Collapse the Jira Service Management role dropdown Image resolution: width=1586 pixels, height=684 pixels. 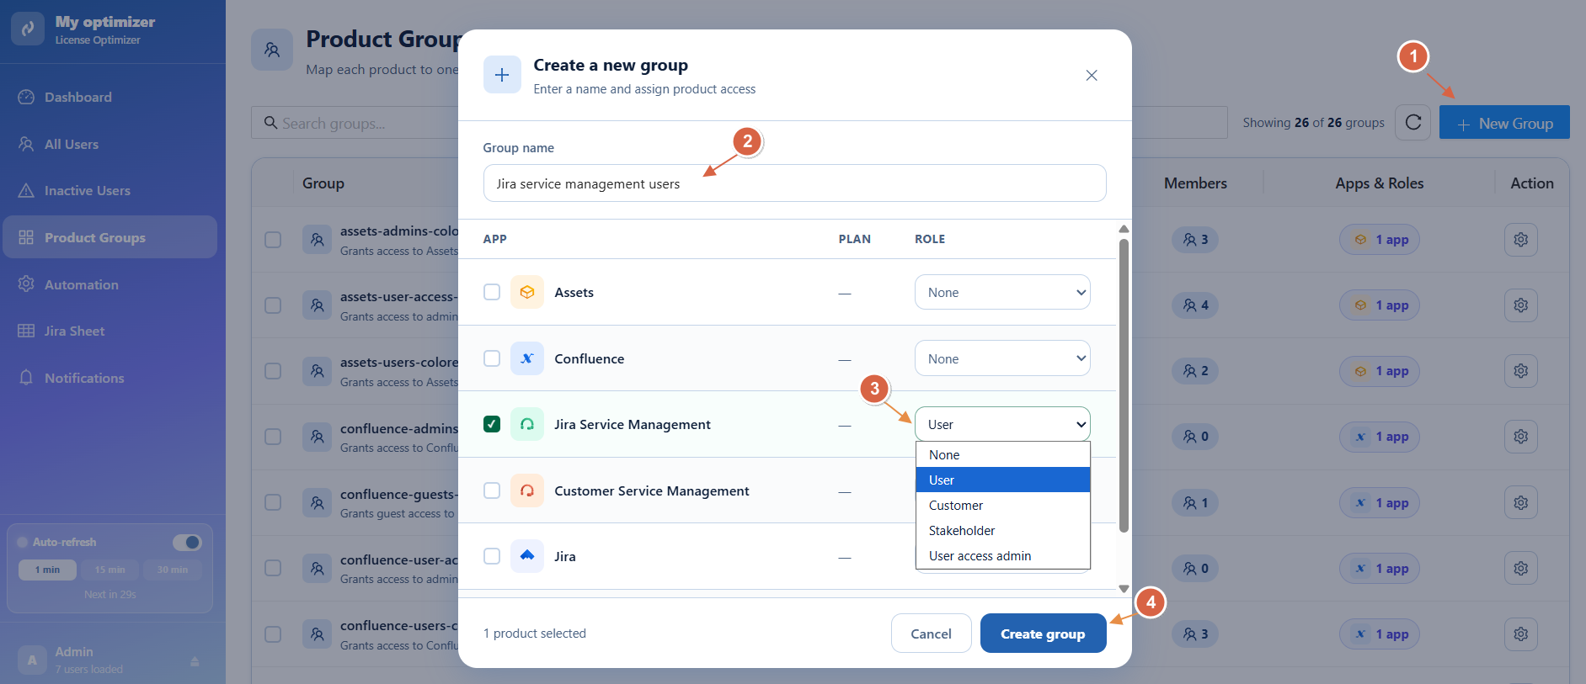[1002, 424]
